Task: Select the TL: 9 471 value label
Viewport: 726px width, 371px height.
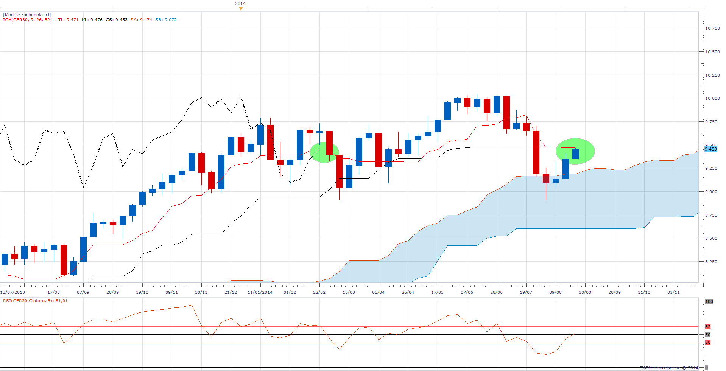Action: click(68, 20)
